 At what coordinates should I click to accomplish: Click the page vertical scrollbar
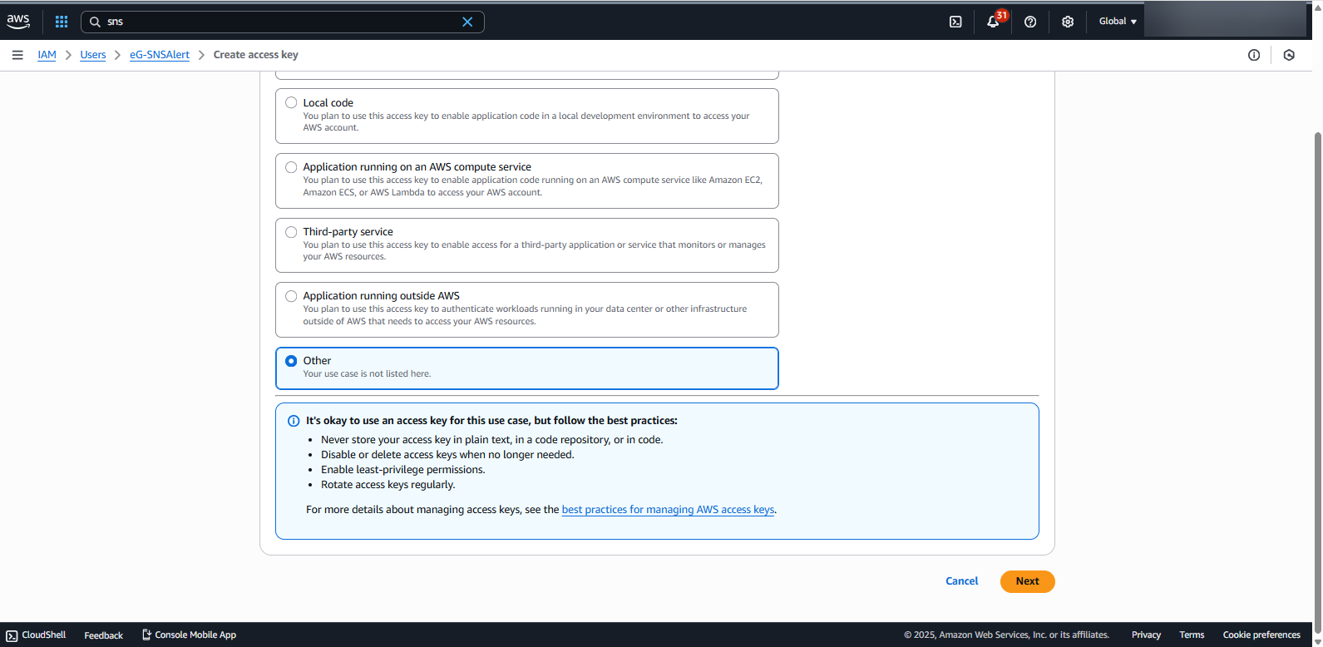click(1317, 333)
